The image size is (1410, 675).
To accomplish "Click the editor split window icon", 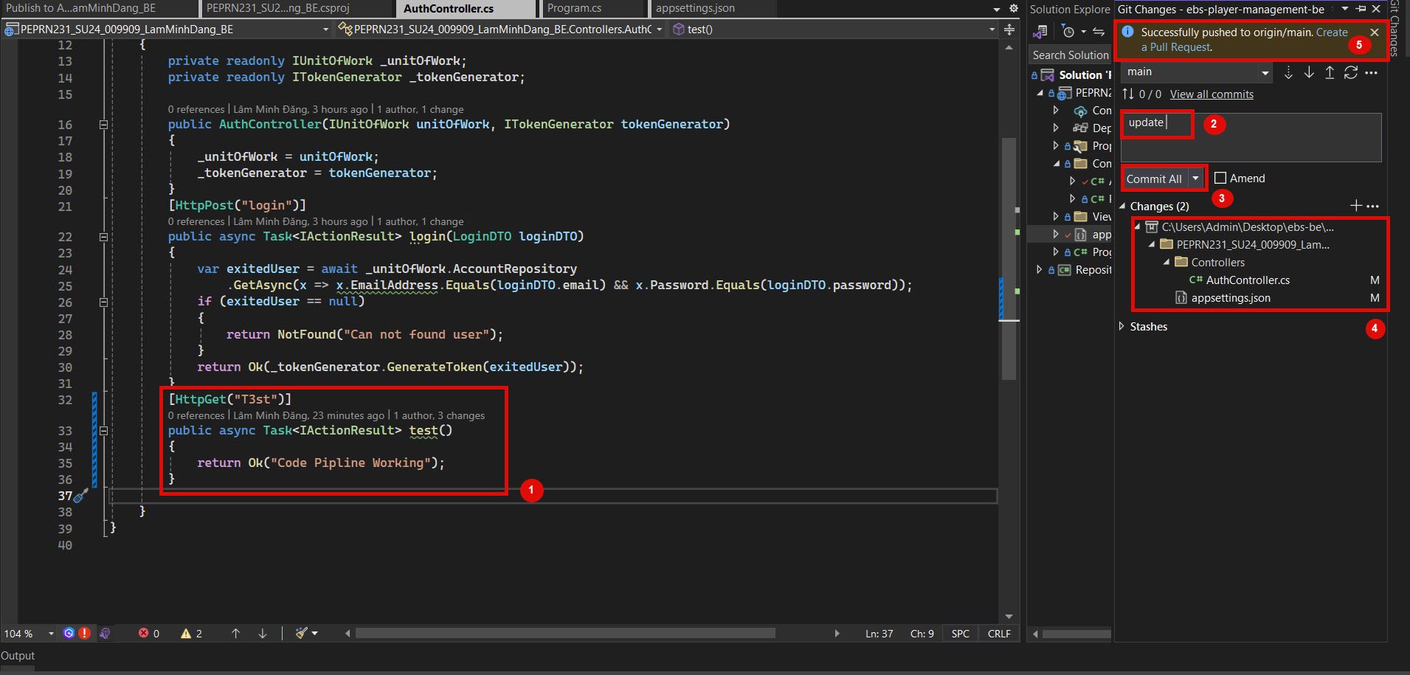I will [x=1009, y=30].
